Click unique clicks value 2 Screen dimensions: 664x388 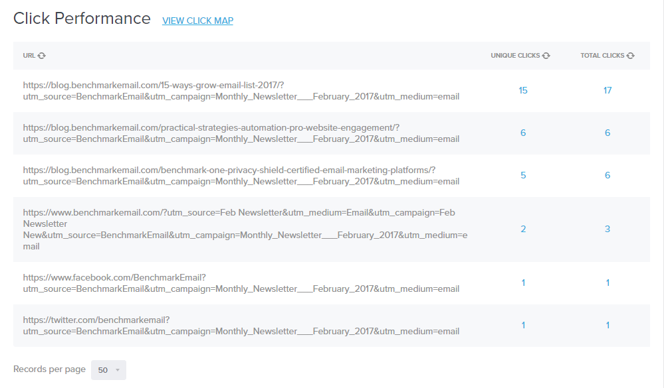click(523, 229)
